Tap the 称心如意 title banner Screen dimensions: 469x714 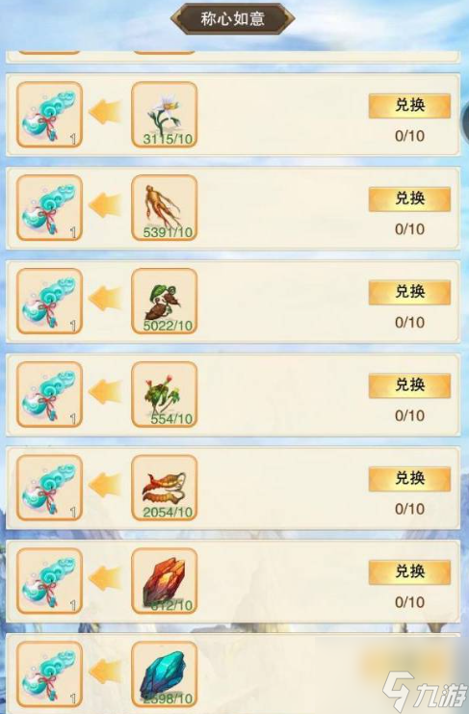[232, 19]
